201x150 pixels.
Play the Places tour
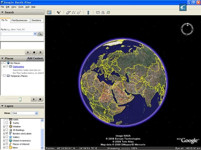click(x=34, y=99)
